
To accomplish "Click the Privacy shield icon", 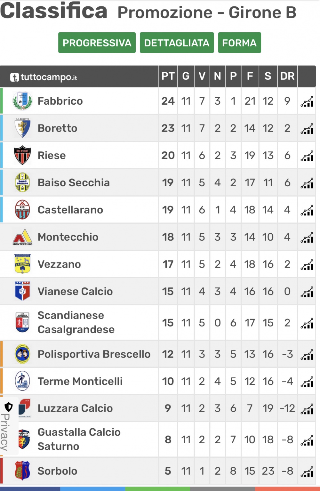I will point(9,406).
